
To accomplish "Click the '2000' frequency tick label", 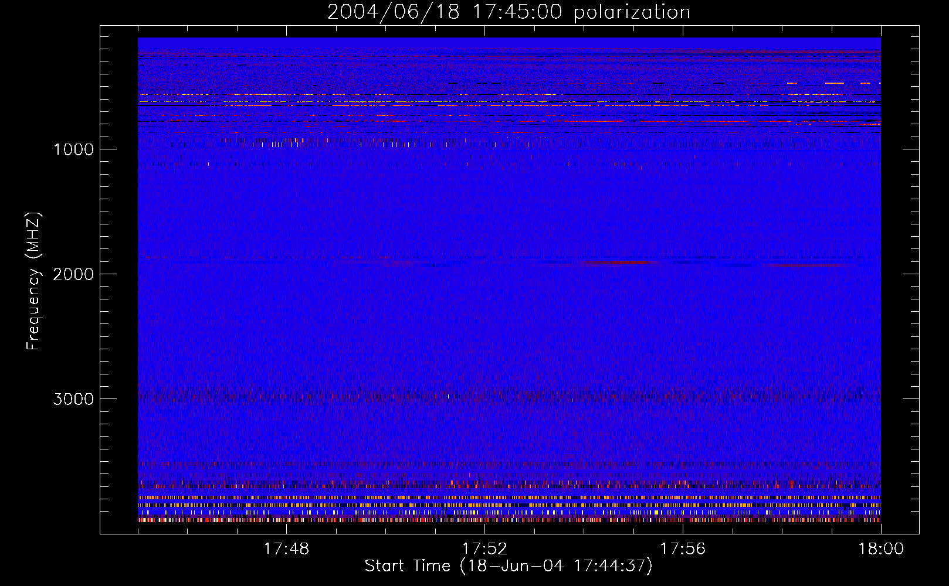I will click(x=73, y=274).
